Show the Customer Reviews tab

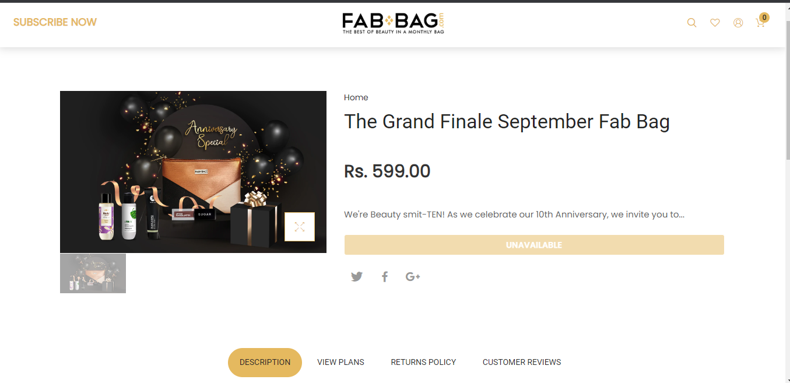[522, 362]
